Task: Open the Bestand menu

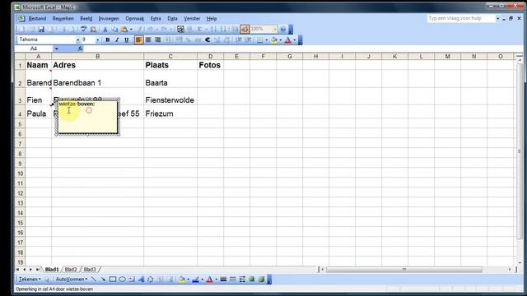Action: pos(37,19)
